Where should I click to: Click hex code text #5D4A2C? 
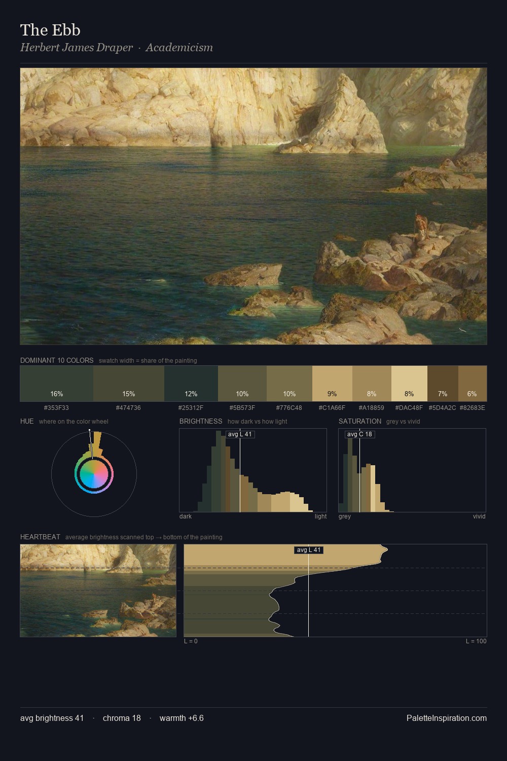443,408
